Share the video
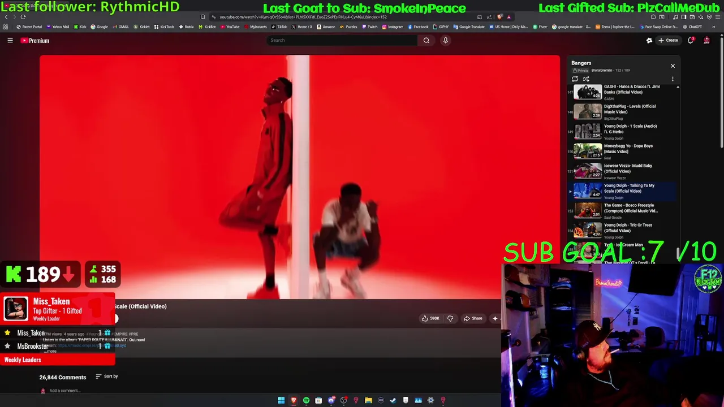Image resolution: width=724 pixels, height=407 pixels. [x=473, y=318]
